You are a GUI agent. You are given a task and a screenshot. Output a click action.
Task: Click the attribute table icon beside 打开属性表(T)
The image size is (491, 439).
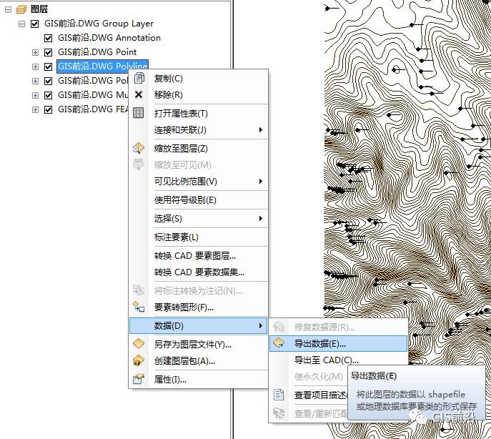tap(139, 113)
